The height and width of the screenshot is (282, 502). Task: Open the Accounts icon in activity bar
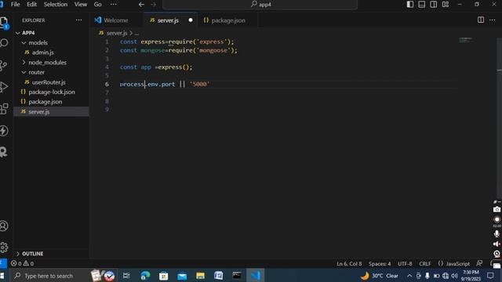click(x=4, y=226)
